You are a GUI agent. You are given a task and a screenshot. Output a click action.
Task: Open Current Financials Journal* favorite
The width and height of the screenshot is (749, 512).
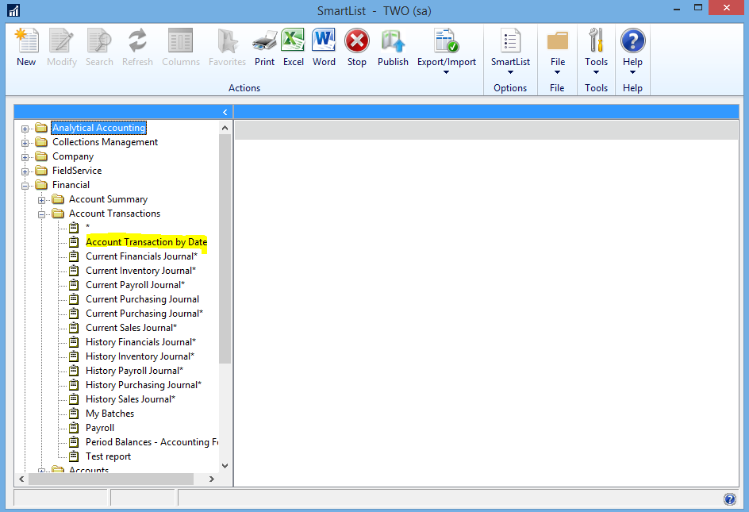[x=141, y=256]
